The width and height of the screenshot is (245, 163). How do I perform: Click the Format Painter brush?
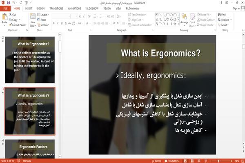click(11, 25)
